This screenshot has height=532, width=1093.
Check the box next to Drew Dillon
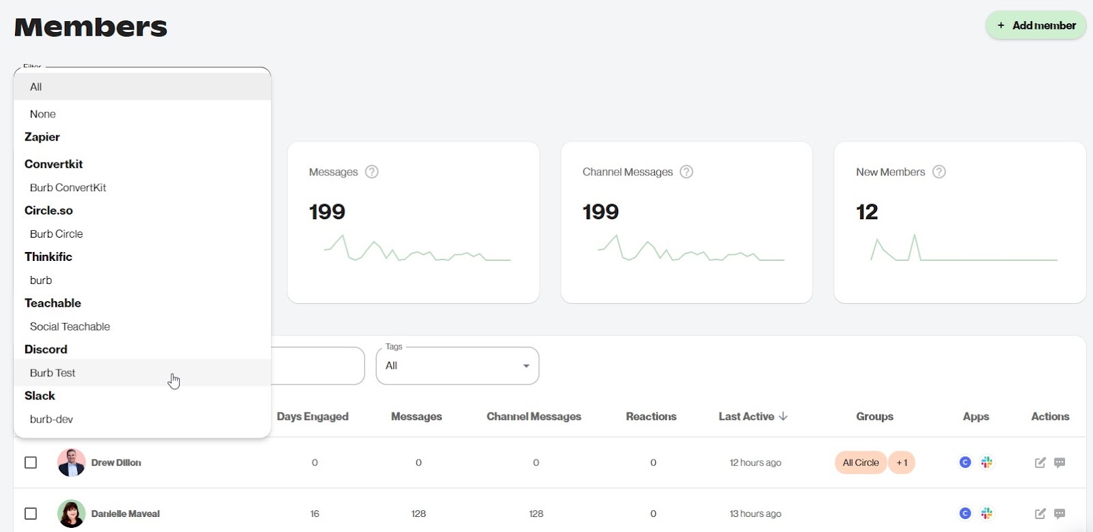click(31, 463)
